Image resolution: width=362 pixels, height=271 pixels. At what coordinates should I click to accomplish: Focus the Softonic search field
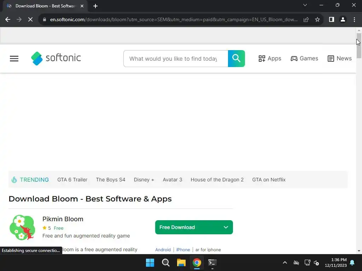pyautogui.click(x=176, y=59)
